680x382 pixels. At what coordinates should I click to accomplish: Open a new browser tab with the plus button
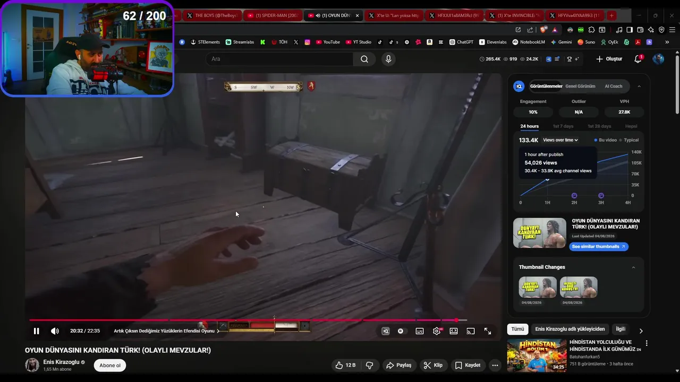[611, 15]
